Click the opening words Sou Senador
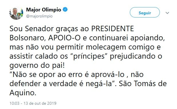The width and height of the screenshot is (177, 109). click(x=31, y=29)
